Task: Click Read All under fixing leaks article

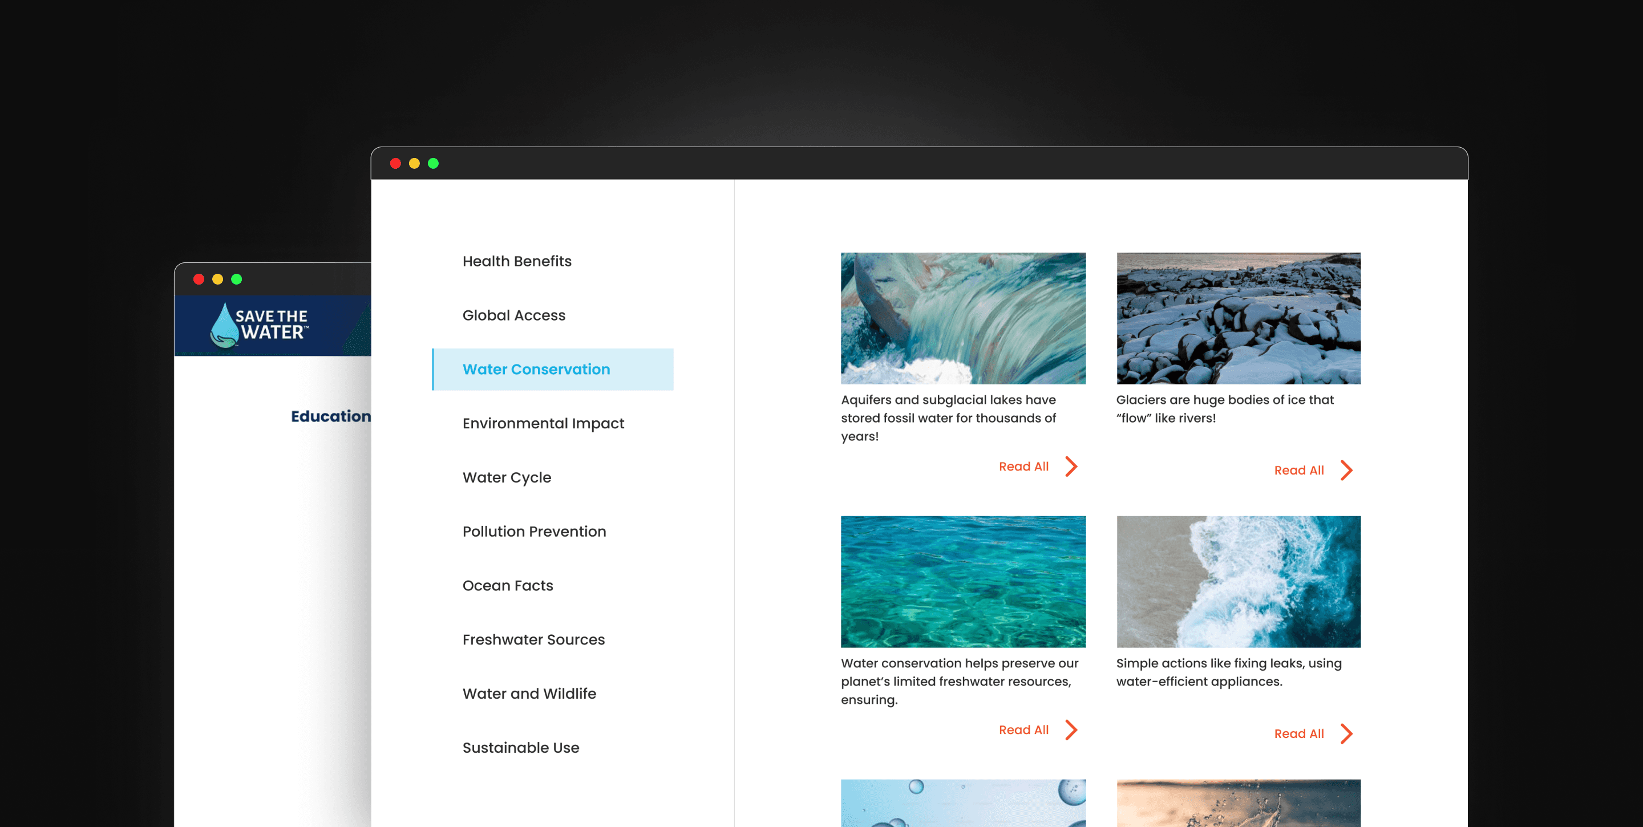Action: pyautogui.click(x=1298, y=734)
